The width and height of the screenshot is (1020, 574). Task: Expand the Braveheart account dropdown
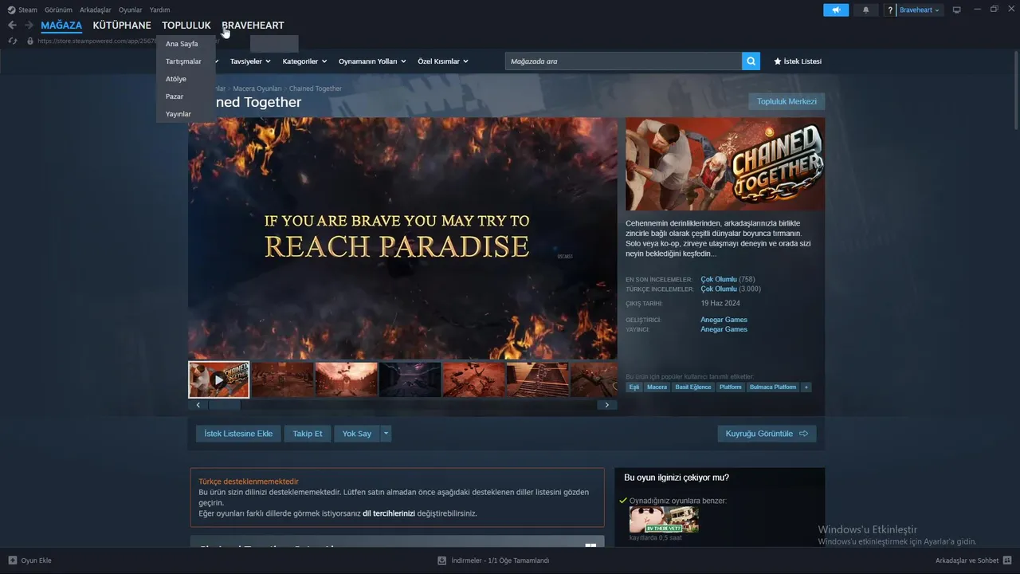[x=920, y=10]
